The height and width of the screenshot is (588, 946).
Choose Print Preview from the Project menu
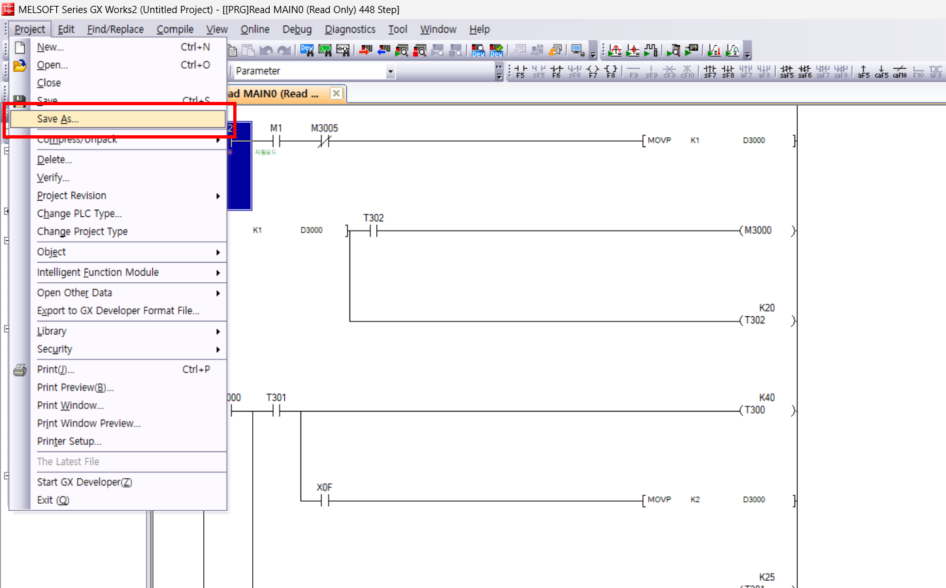118,387
